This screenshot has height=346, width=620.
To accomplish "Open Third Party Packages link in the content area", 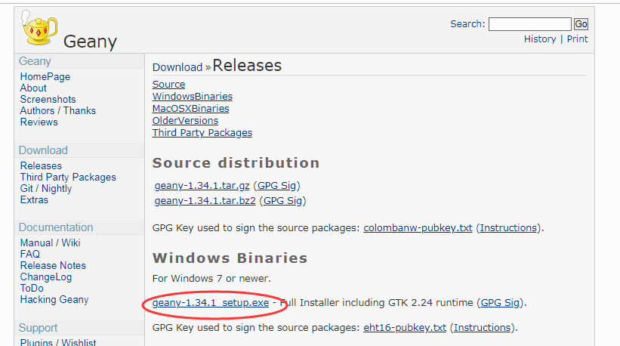I will coord(202,132).
